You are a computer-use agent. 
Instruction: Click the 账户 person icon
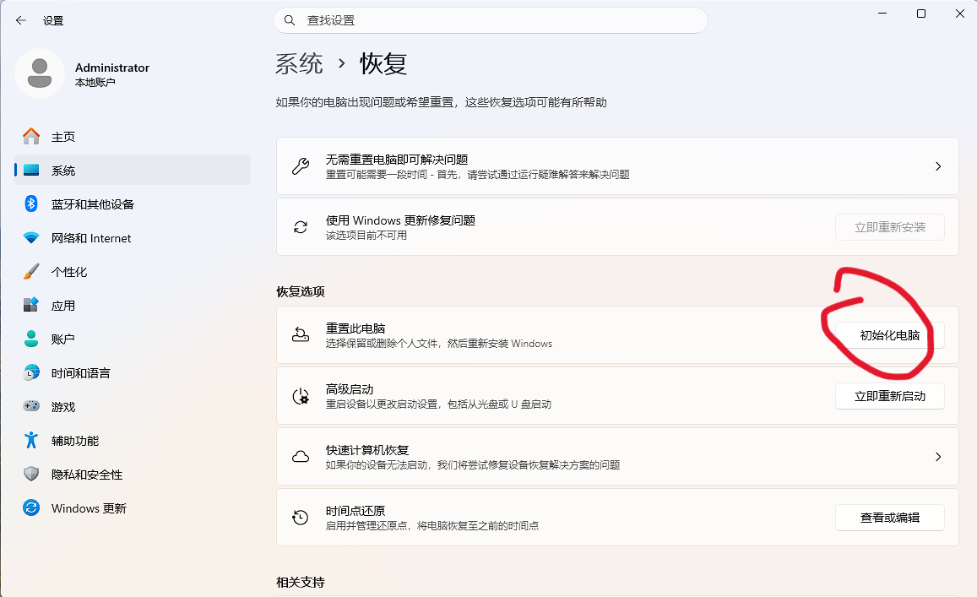[x=31, y=339]
